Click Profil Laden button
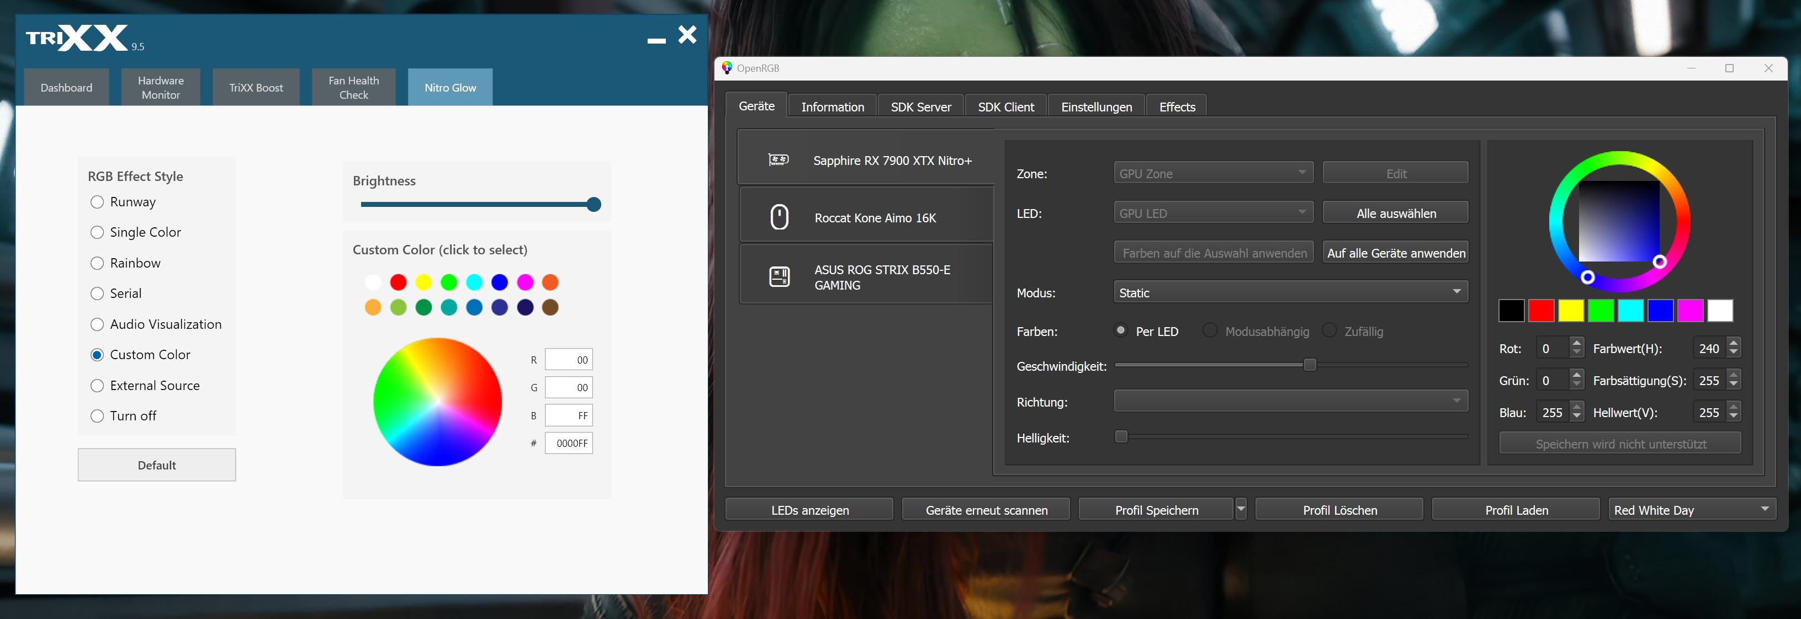This screenshot has width=1801, height=619. (1516, 509)
